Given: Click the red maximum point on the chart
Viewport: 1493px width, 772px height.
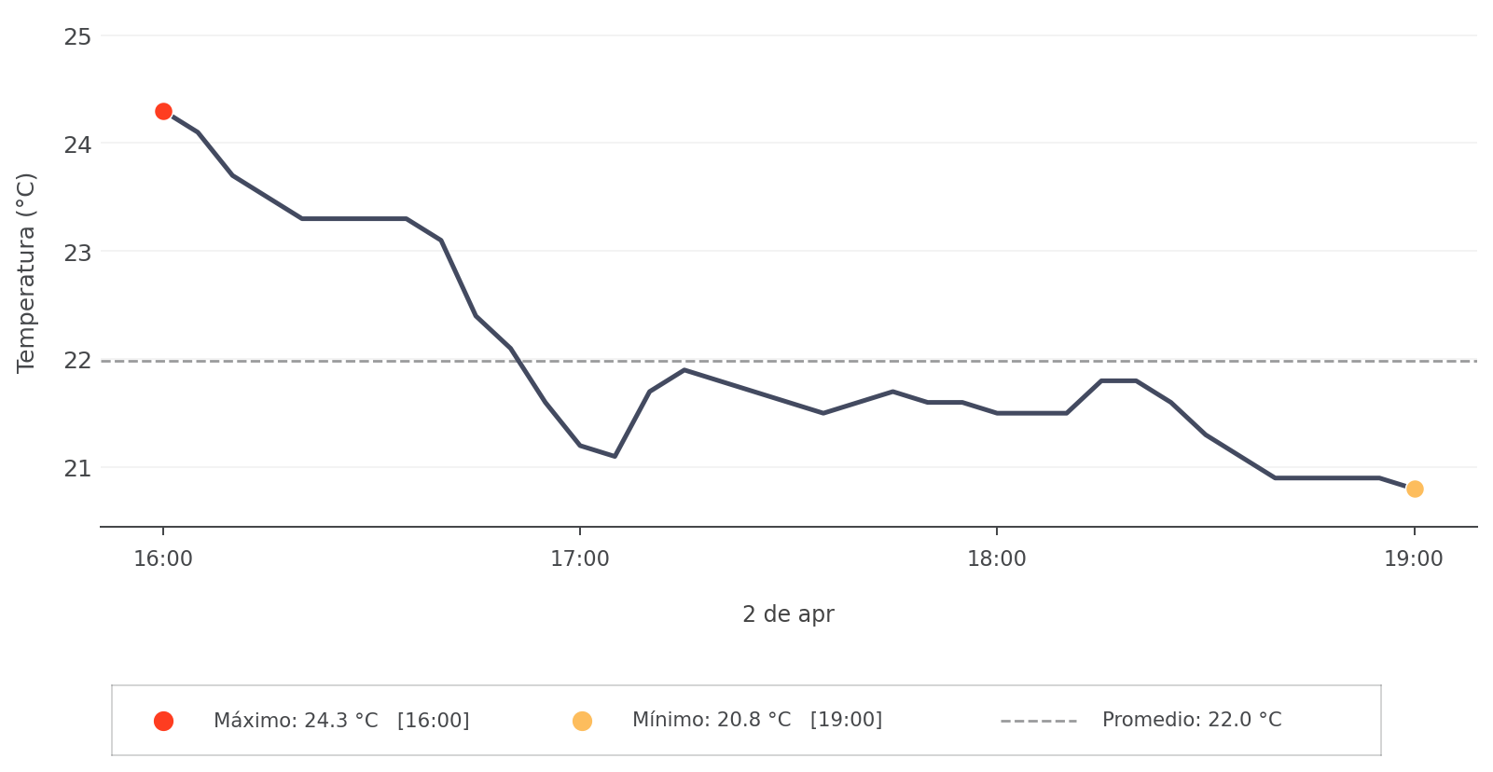Looking at the screenshot, I should coord(163,112).
